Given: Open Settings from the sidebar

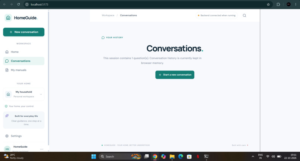Looking at the screenshot, I should click(24, 136).
